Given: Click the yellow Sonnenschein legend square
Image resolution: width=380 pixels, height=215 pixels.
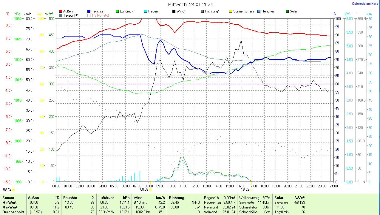Looking at the screenshot, I should coord(231,11).
